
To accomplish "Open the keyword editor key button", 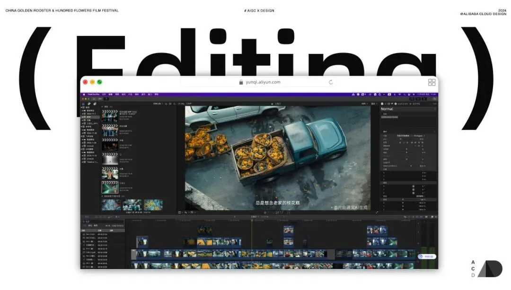I will [100, 99].
